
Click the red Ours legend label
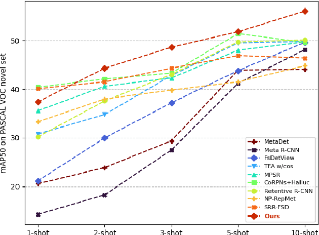click(272, 216)
